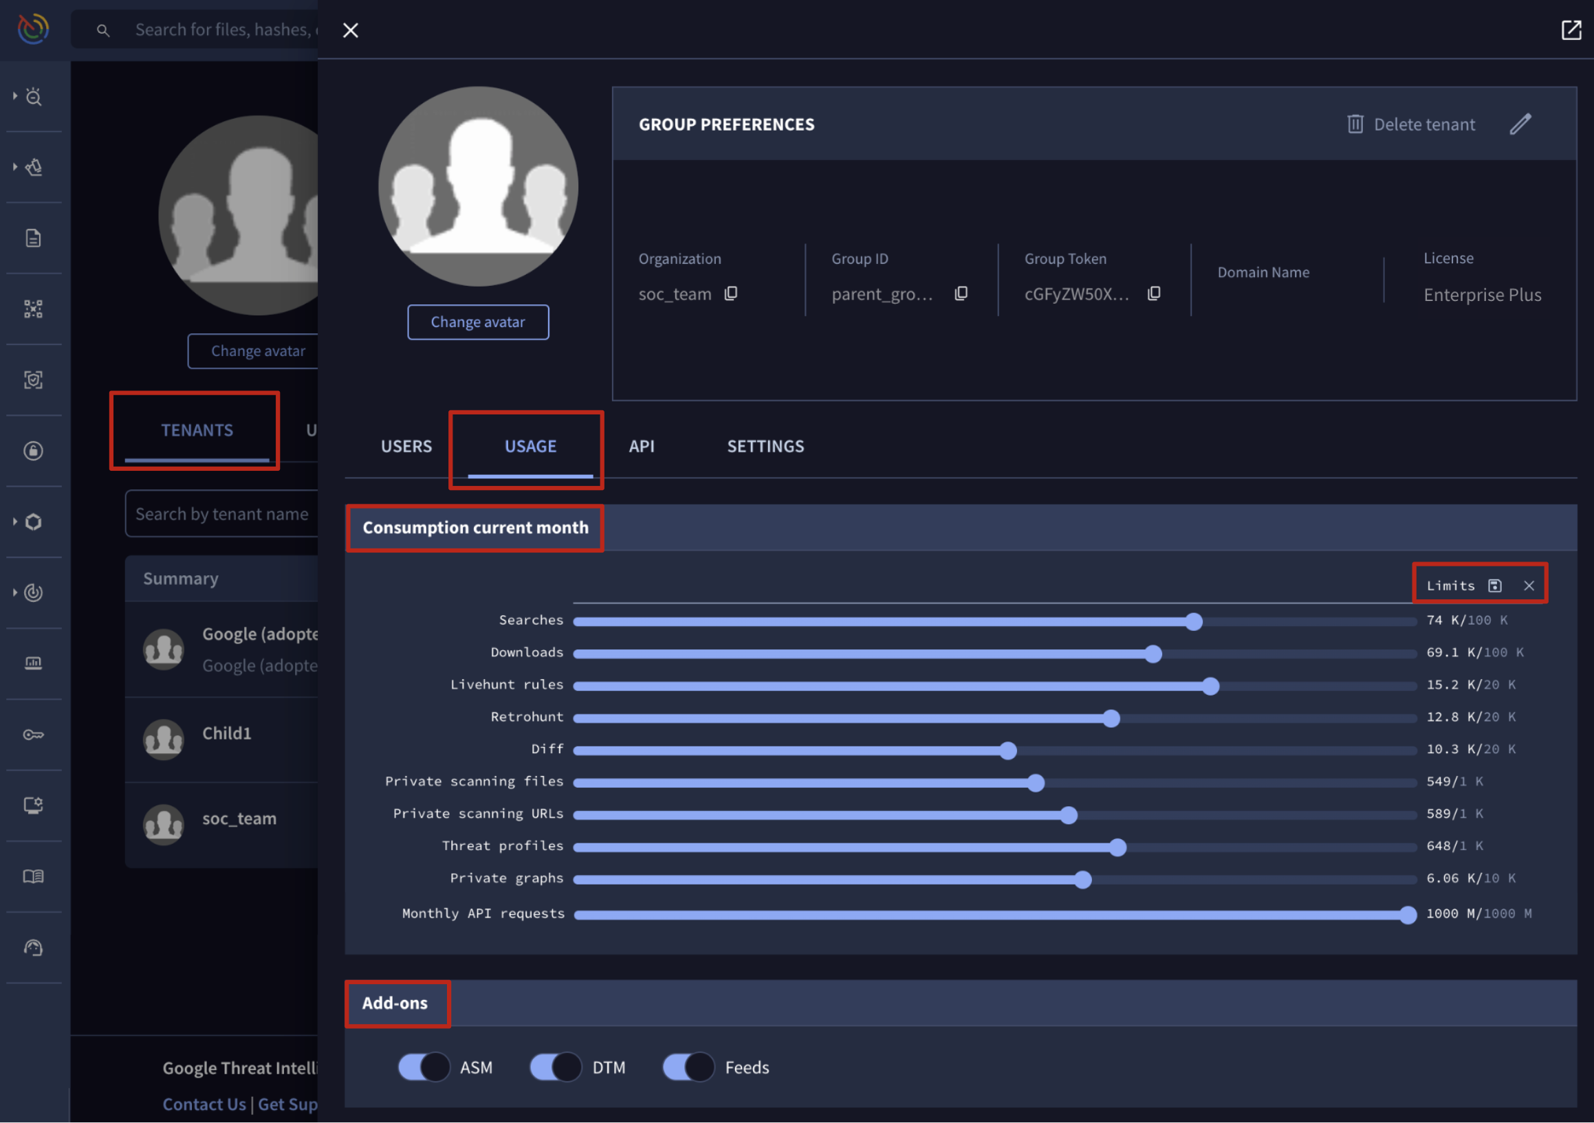Click the Search by tenant name field
The width and height of the screenshot is (1594, 1123).
222,513
